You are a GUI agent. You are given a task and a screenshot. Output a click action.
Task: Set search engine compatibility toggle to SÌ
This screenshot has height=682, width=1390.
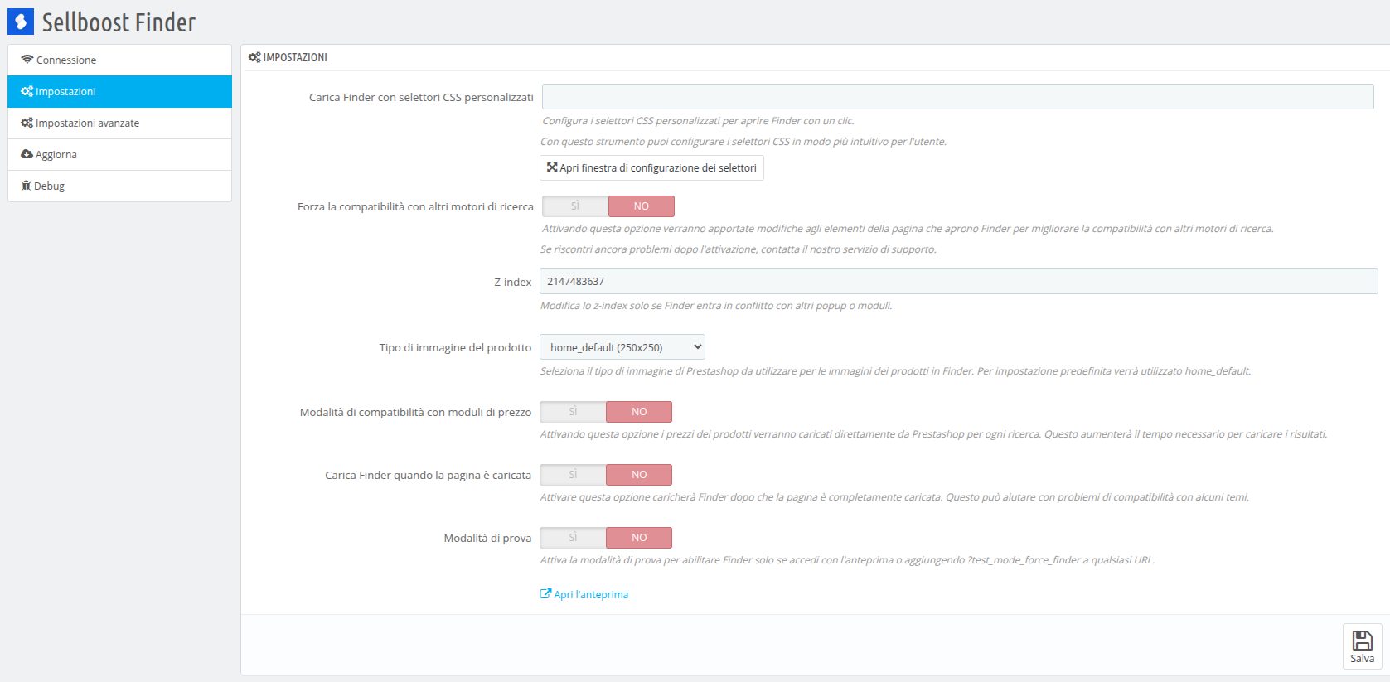click(x=575, y=206)
